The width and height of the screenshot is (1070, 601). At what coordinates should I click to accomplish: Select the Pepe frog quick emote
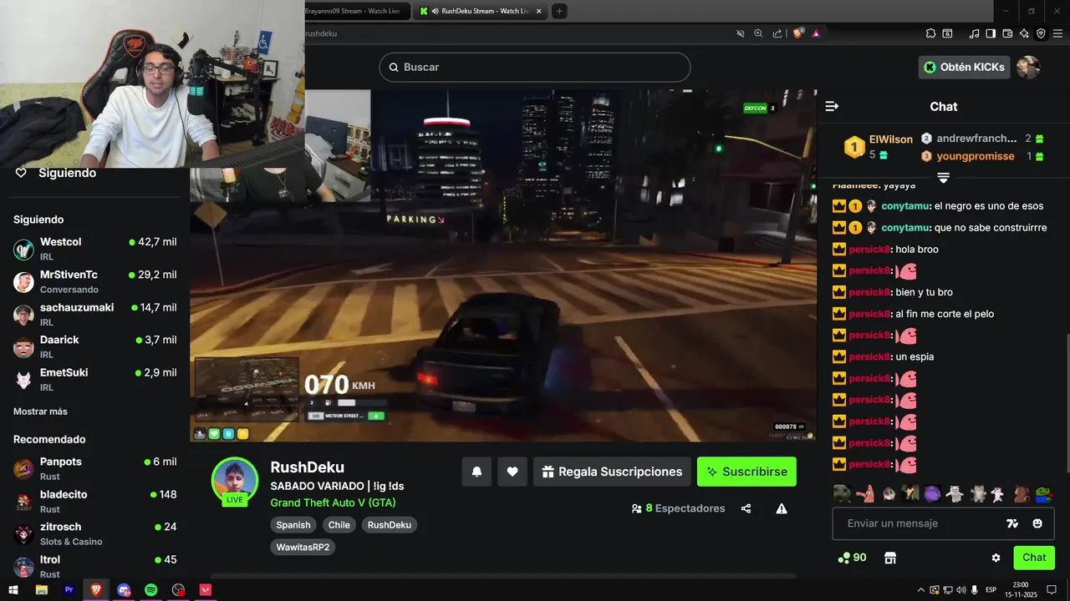1043,493
